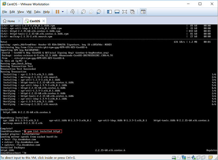Screen dimensions: 218x160
Task: Take a snapshot of this VM
Action: [x=83, y=12]
